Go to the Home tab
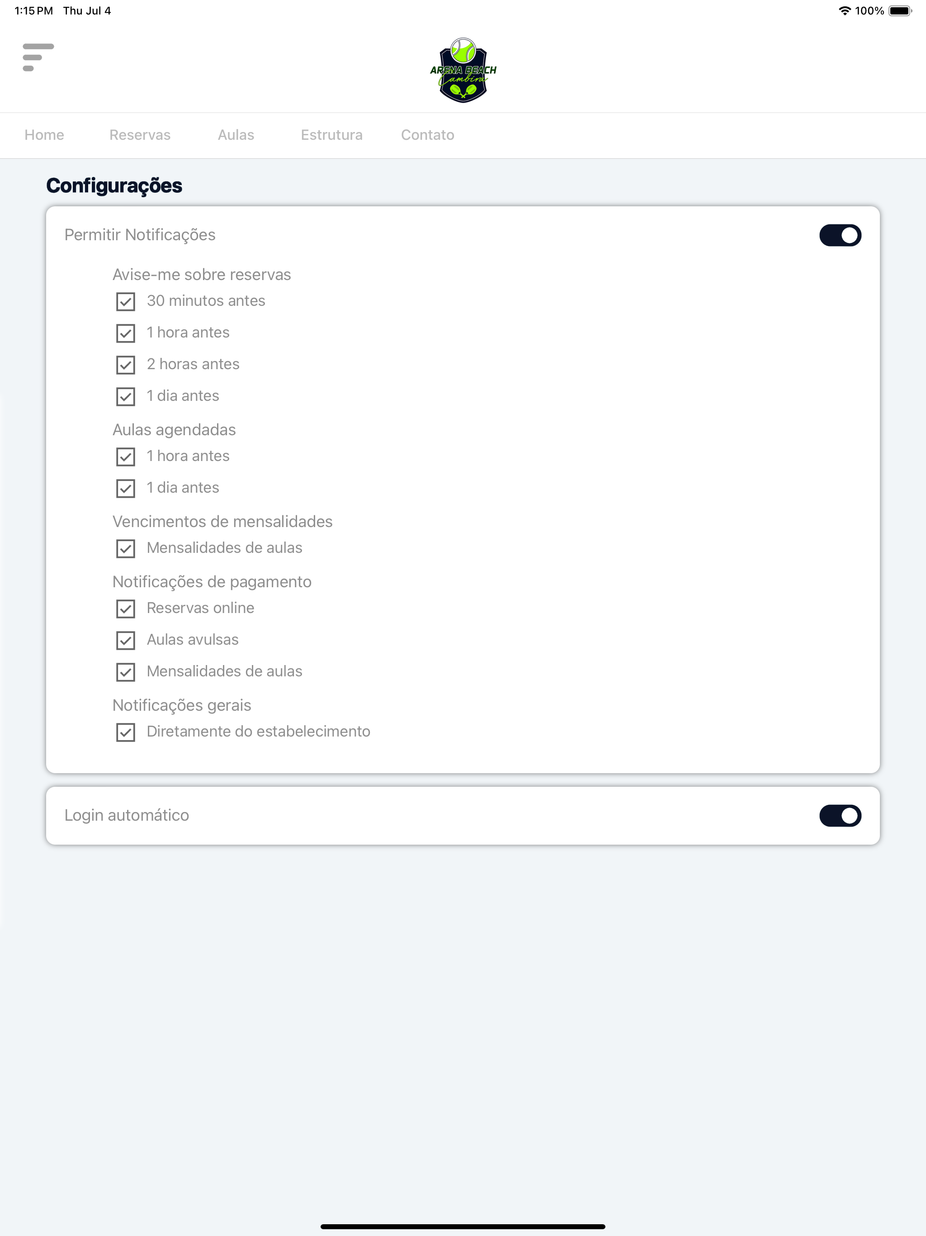Image resolution: width=926 pixels, height=1236 pixels. (x=44, y=135)
